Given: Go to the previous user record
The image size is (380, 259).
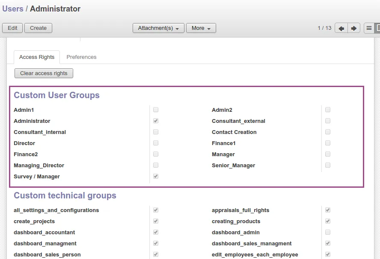Looking at the screenshot, I should (x=341, y=28).
